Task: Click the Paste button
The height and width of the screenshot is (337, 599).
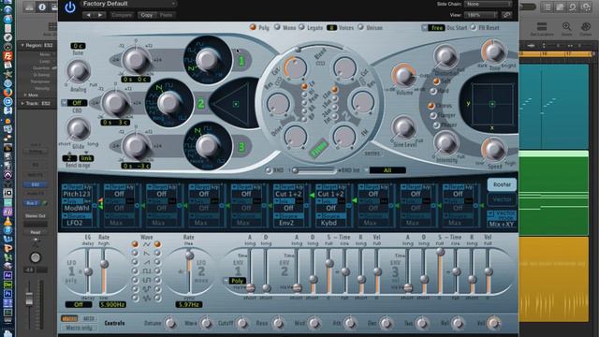Action: click(x=166, y=15)
